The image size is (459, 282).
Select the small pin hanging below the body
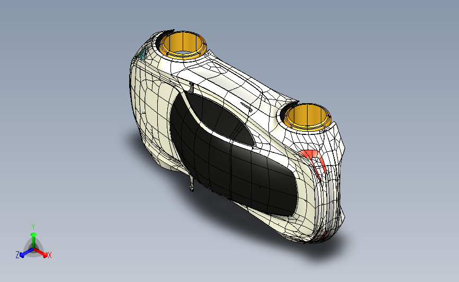(x=192, y=183)
